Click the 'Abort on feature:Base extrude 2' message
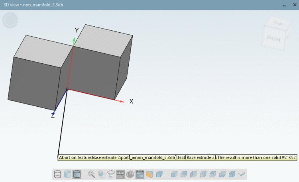 point(177,158)
